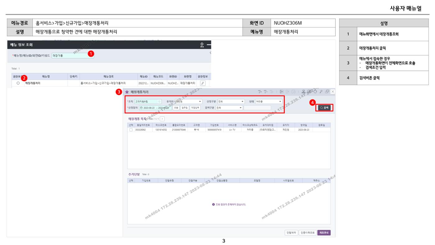The image size is (435, 245).
Task: Decrease text size with the T- icon
Action: click(266, 92)
